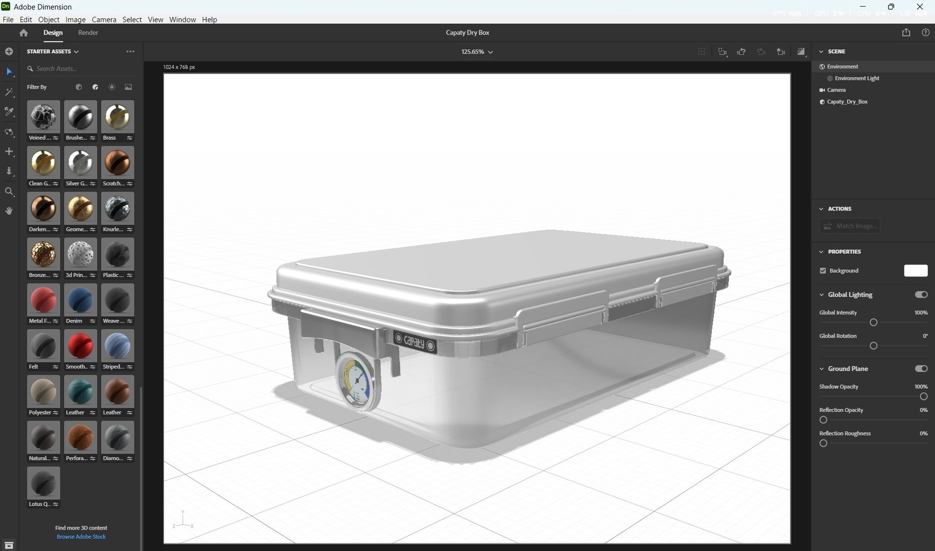Select the Magic Wand tool
This screenshot has height=551, width=935.
(9, 92)
